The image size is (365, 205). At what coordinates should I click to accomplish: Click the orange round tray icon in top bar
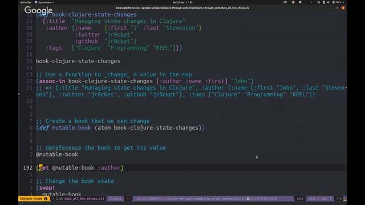[293, 2]
